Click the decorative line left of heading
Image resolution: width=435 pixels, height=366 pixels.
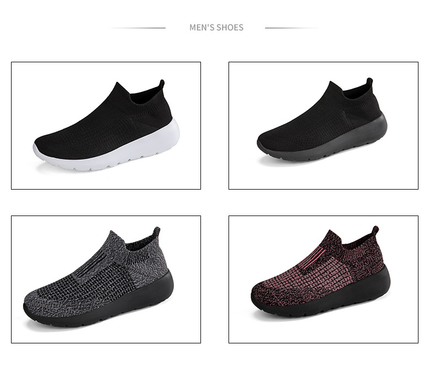[x=138, y=28]
